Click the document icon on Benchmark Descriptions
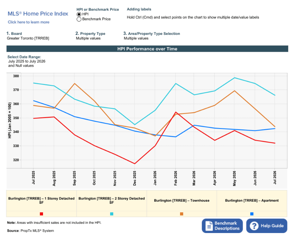This screenshot has height=241, width=294. [x=209, y=226]
